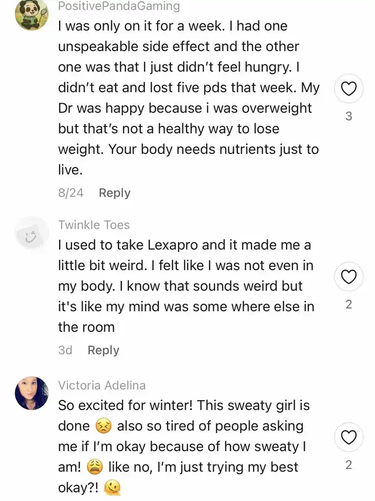The height and width of the screenshot is (501, 375).
Task: Tap Twinkle Toes' gray smiley avatar
Action: point(32,234)
